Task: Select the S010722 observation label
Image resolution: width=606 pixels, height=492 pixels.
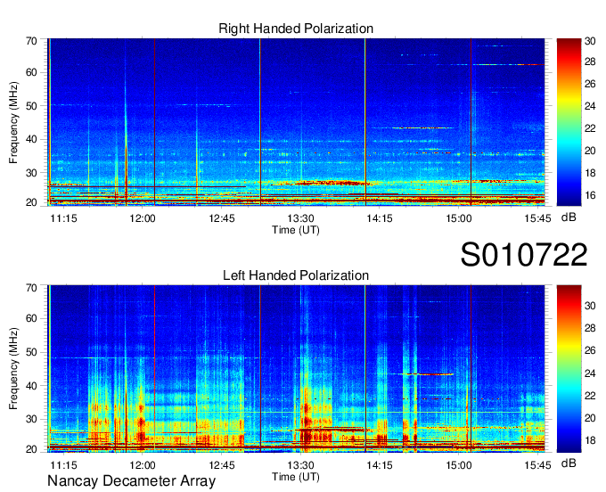Action: [524, 255]
